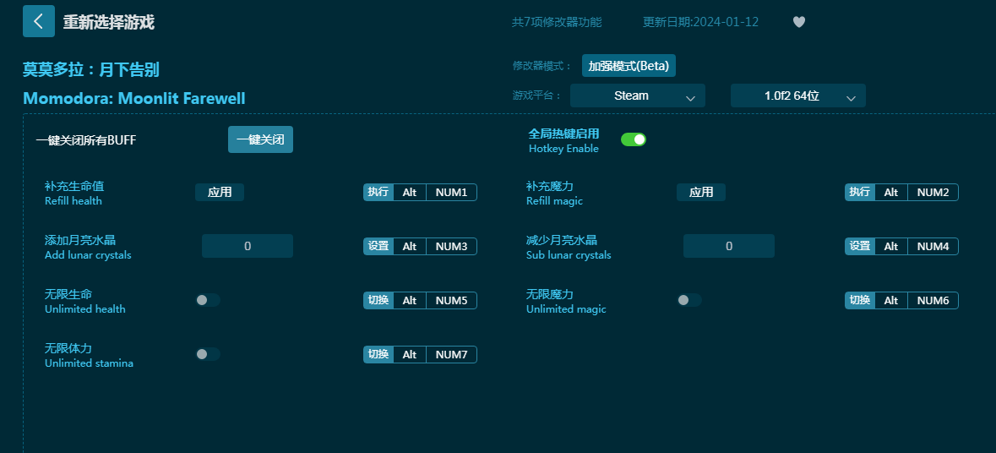996x453 pixels.
Task: Click the heart favorite icon
Action: 799,22
